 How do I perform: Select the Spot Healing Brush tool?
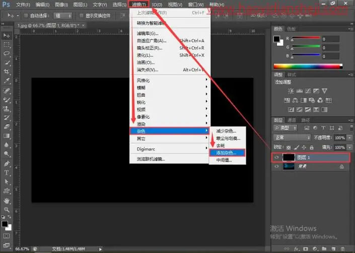pos(7,91)
